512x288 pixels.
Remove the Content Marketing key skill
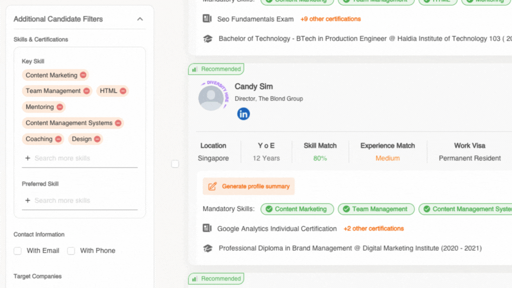pos(83,75)
